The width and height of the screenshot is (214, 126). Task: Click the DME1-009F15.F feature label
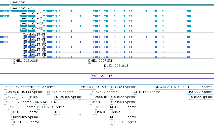[100, 60]
